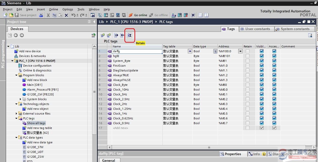318x162 pixels.
Task: Click the daffg name input field
Action: tap(137, 51)
